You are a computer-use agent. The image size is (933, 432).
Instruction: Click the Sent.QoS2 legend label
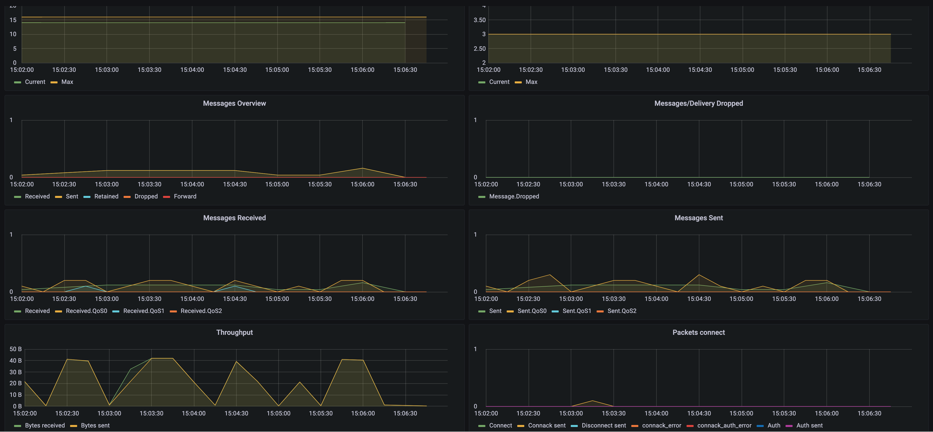tap(621, 311)
